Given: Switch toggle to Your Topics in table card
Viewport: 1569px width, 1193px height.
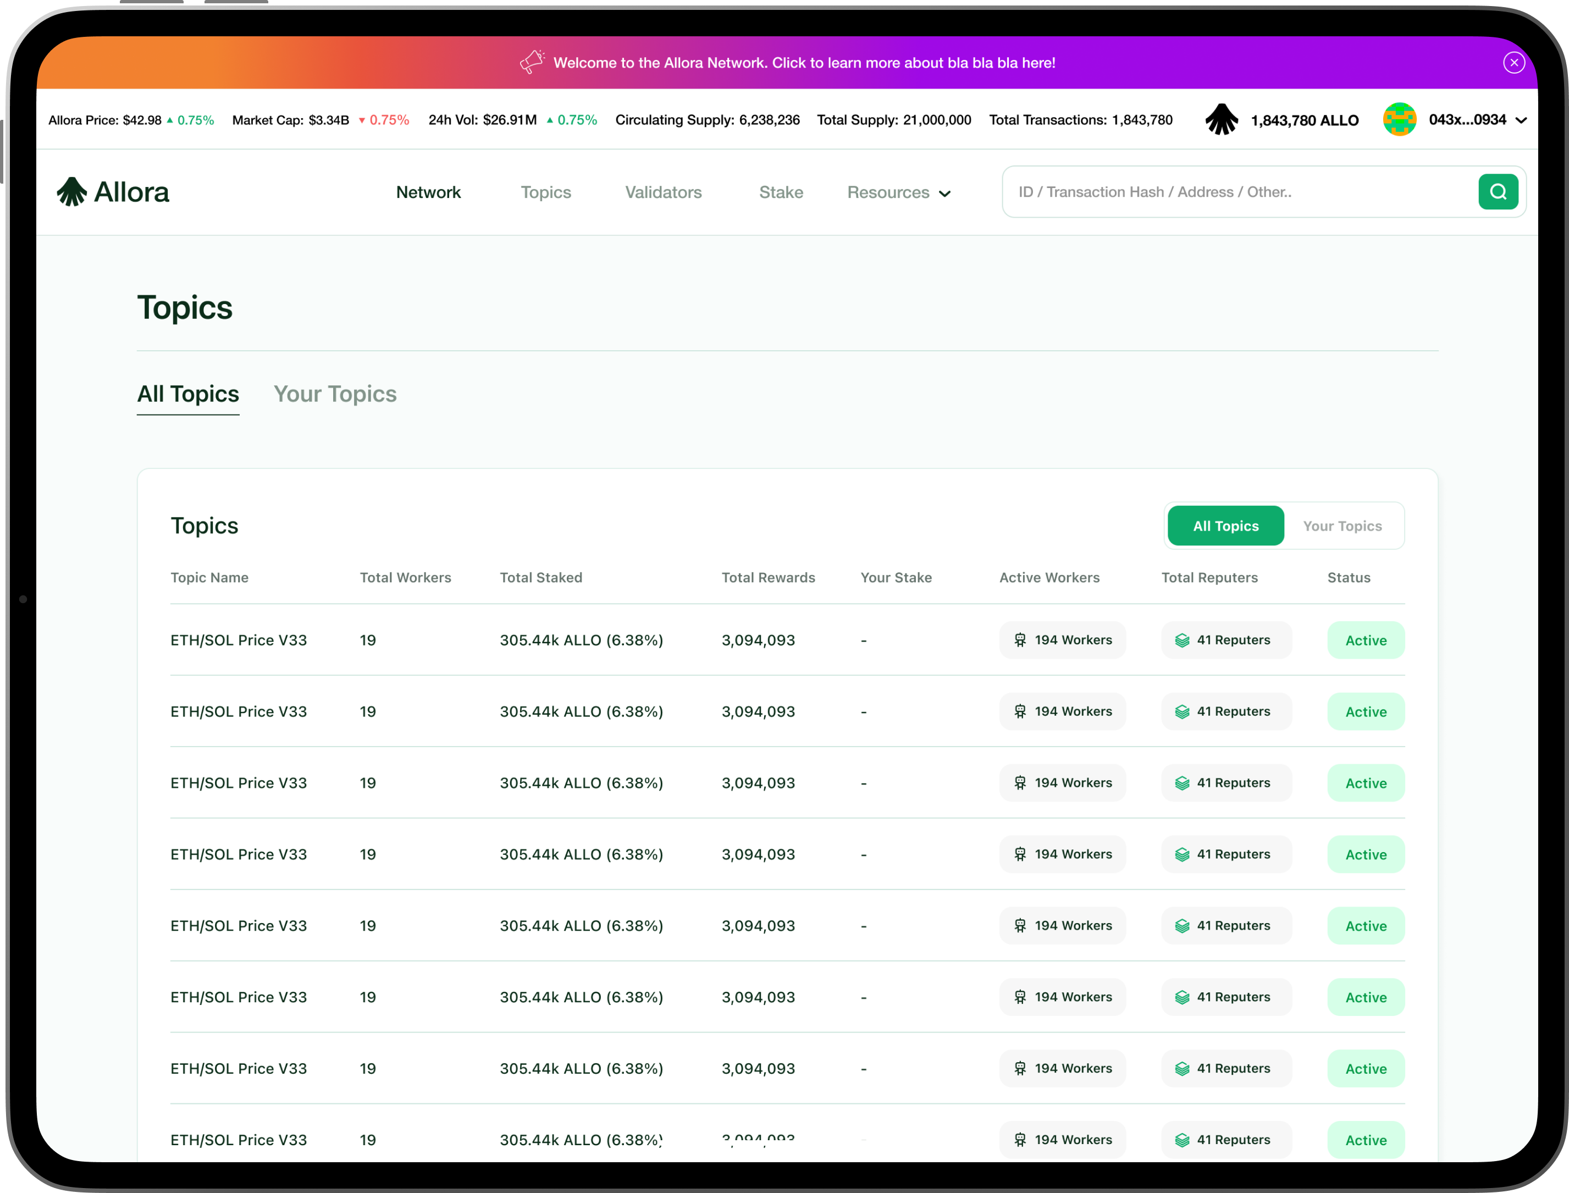Looking at the screenshot, I should click(1342, 526).
